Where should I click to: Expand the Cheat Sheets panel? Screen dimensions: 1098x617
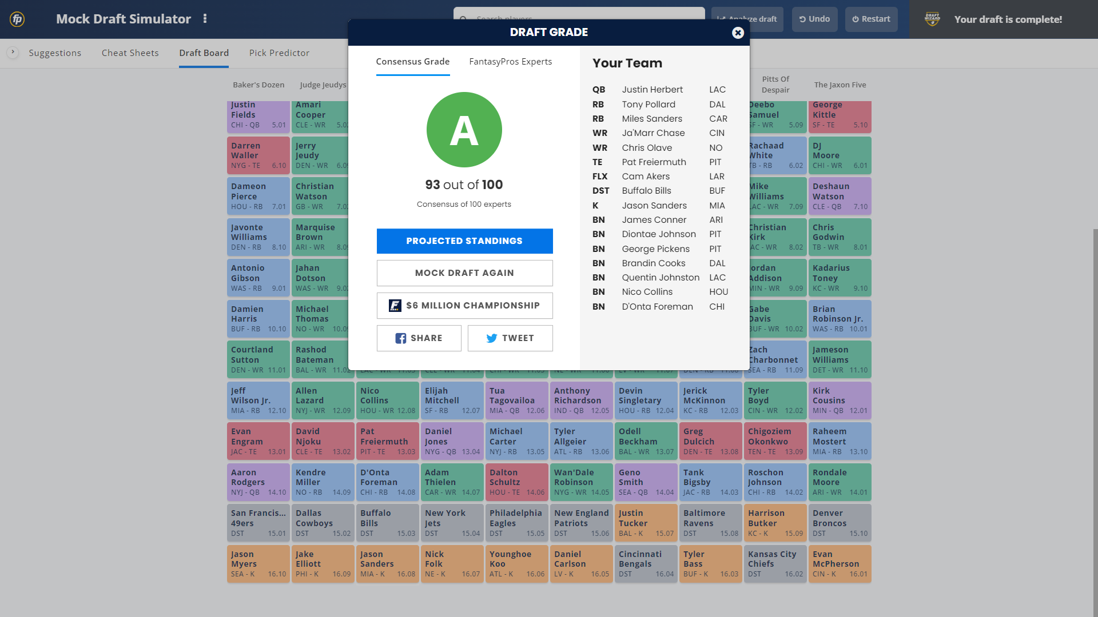[x=130, y=53]
